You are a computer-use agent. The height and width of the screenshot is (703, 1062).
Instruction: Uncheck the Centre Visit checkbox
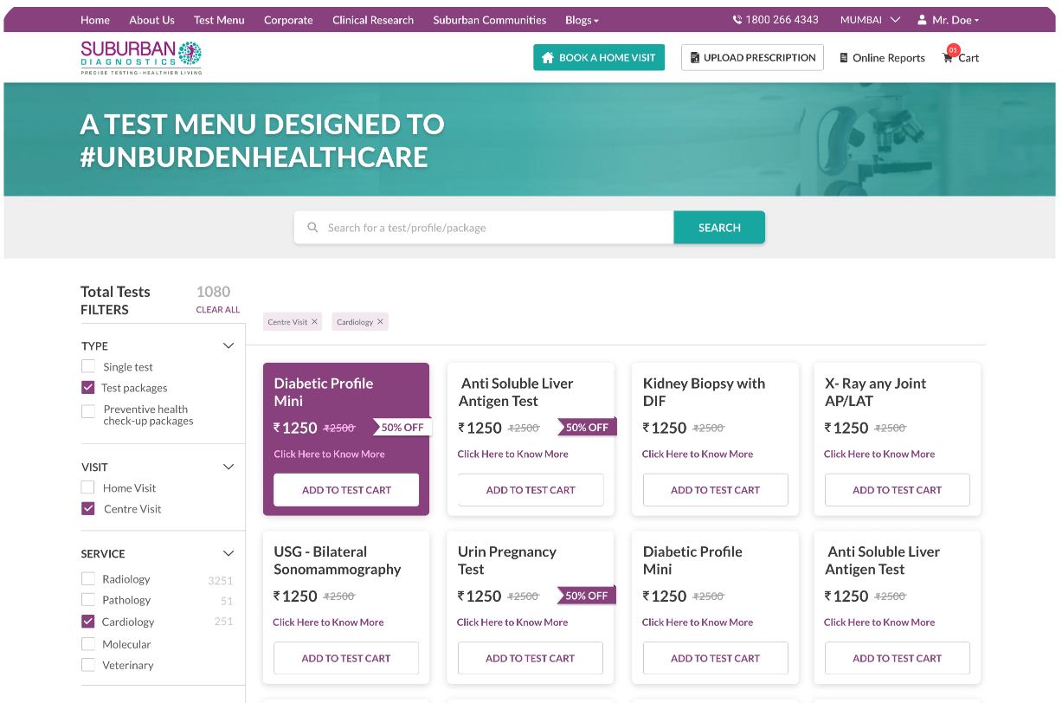coord(88,509)
